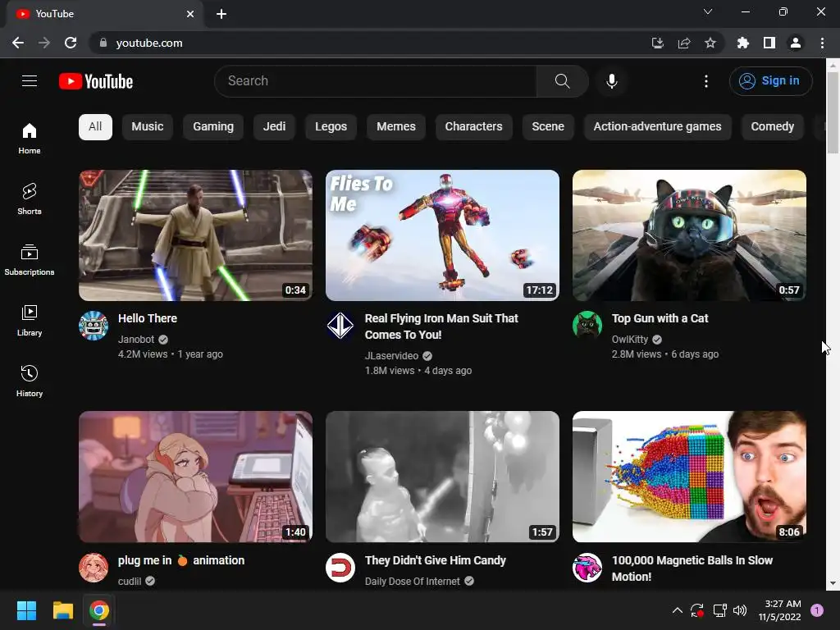The image size is (840, 630).
Task: Open JLaservideo channel avatar
Action: click(x=340, y=326)
